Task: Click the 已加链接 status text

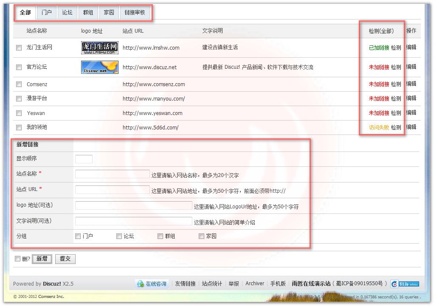Action: pos(379,48)
